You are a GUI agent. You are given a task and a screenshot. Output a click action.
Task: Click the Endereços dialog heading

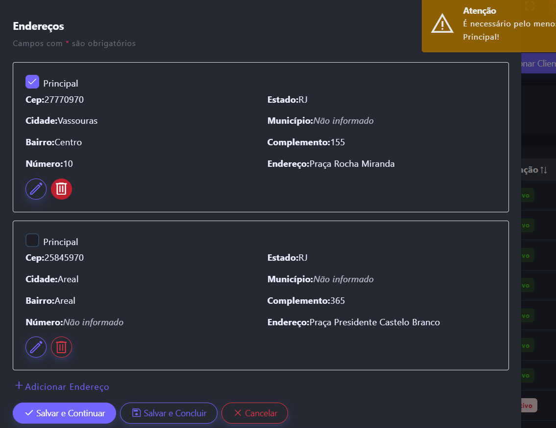(x=38, y=26)
